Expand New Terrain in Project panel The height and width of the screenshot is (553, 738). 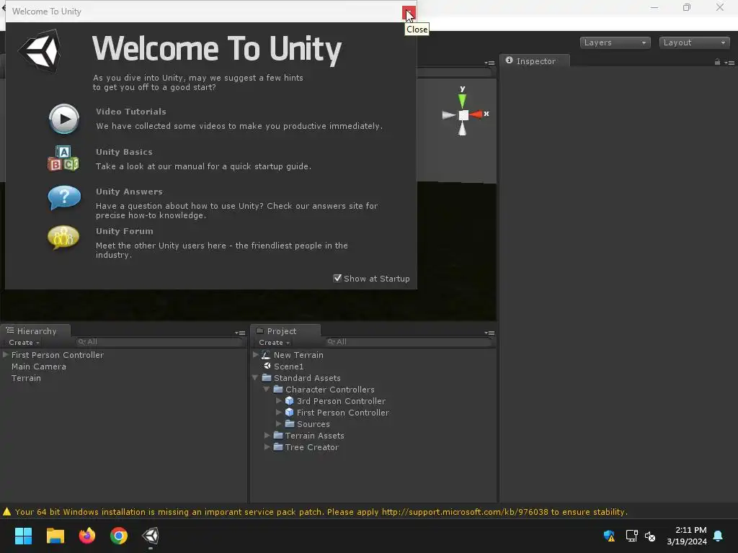256,354
